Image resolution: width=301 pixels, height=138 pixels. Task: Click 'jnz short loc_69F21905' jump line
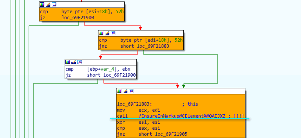coord(152,134)
